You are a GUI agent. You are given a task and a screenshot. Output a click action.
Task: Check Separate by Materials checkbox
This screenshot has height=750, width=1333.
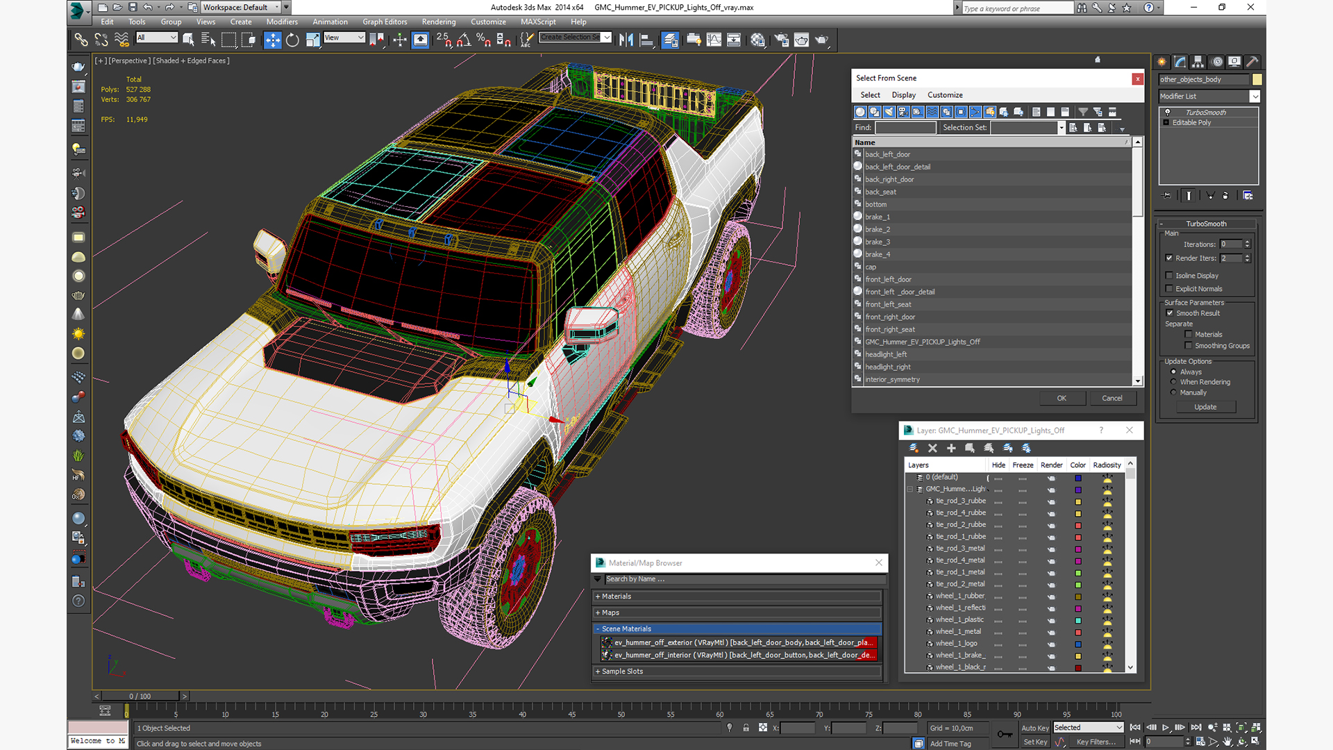(1189, 335)
